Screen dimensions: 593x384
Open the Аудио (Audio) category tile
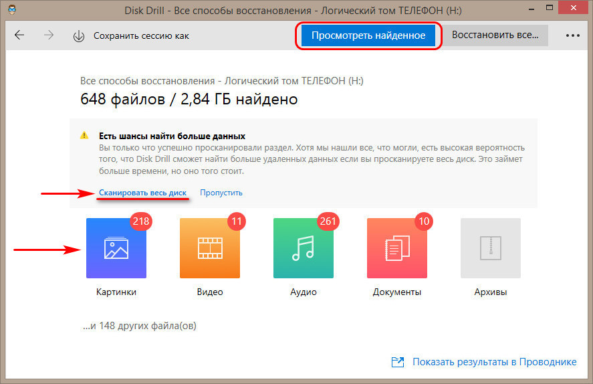pos(303,248)
